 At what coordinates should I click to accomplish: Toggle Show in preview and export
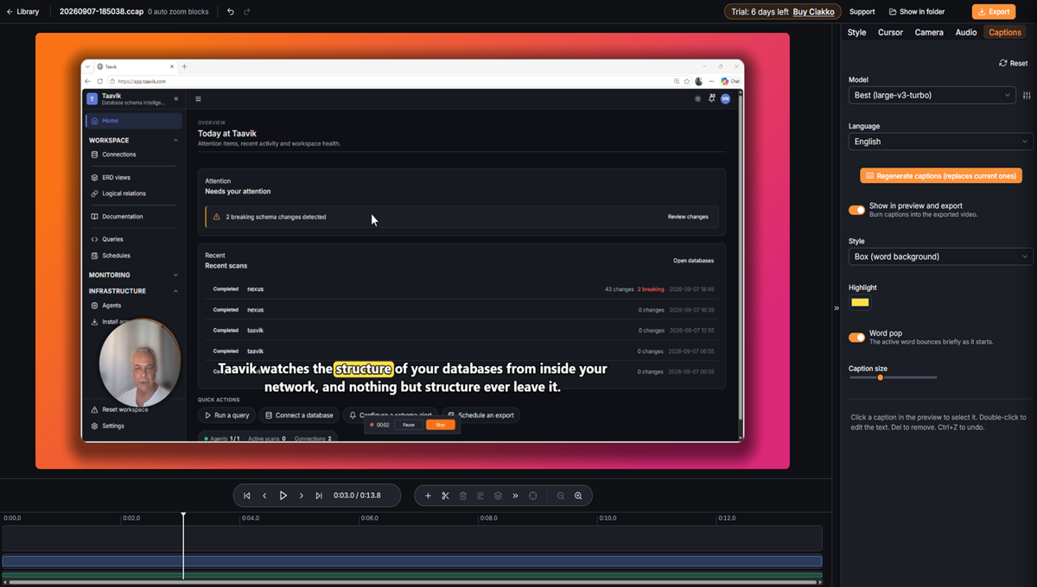pos(856,210)
